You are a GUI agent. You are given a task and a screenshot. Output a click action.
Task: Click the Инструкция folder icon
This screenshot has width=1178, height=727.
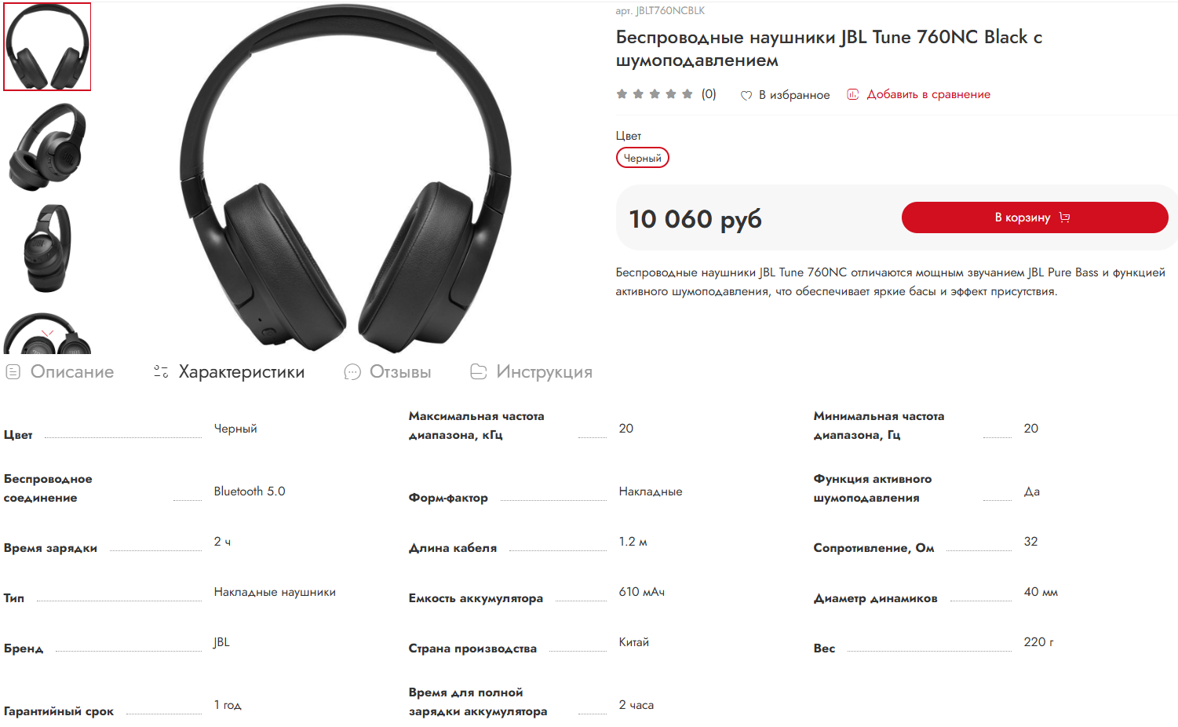pyautogui.click(x=478, y=371)
